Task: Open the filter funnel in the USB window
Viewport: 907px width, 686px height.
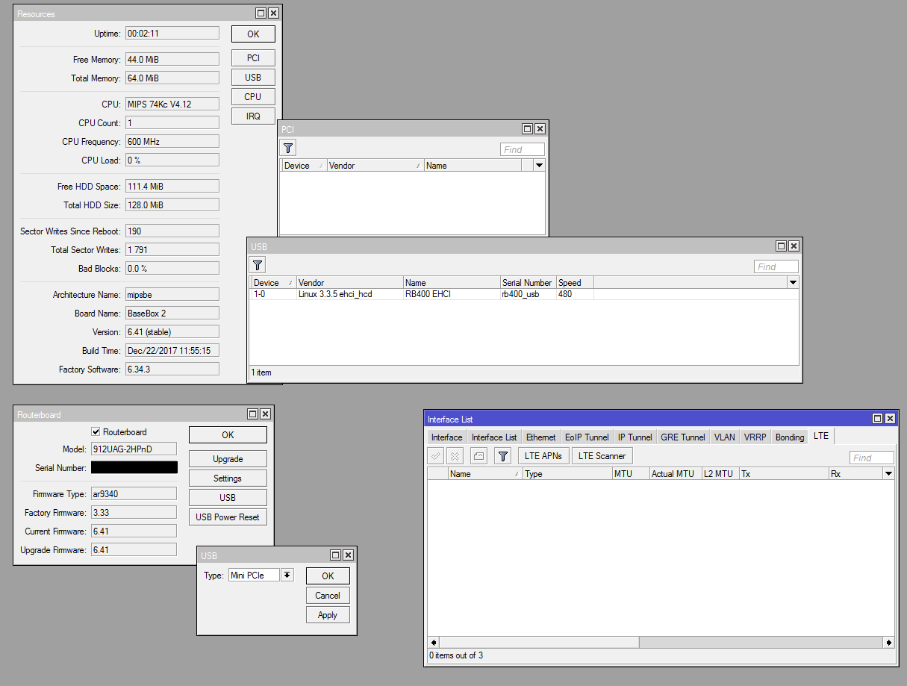Action: click(x=257, y=264)
